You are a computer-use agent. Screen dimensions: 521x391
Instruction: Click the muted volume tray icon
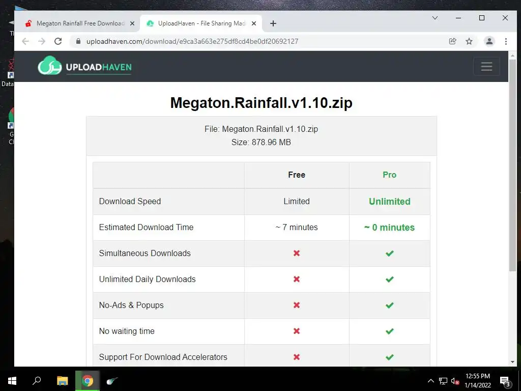point(455,381)
